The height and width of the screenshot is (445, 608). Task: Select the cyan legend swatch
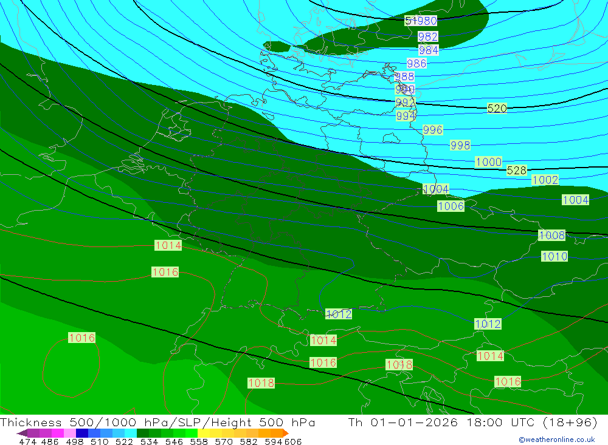131,433
